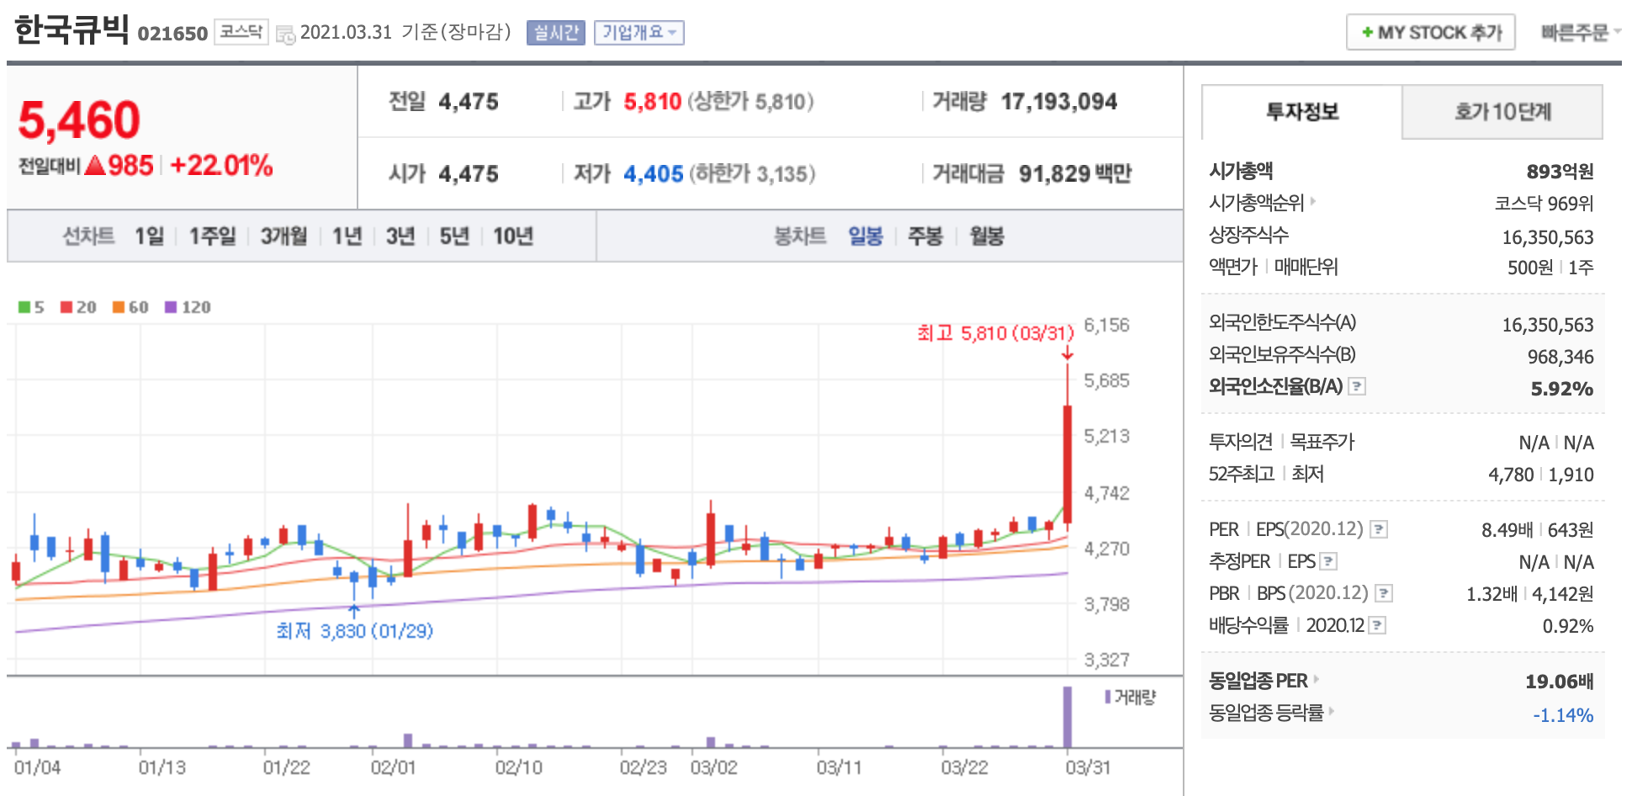
Task: Click the 8.49배 PER value
Action: (1507, 530)
